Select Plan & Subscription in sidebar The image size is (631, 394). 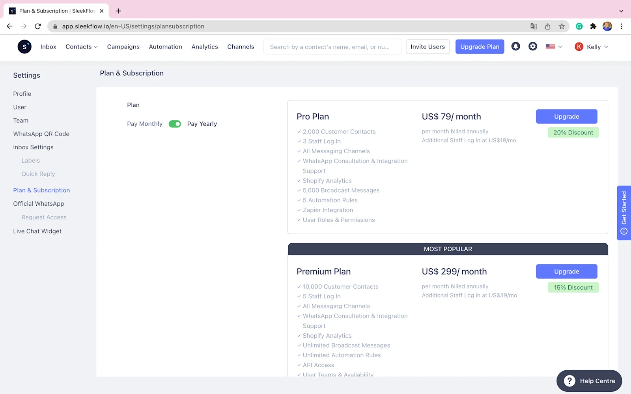(x=41, y=190)
